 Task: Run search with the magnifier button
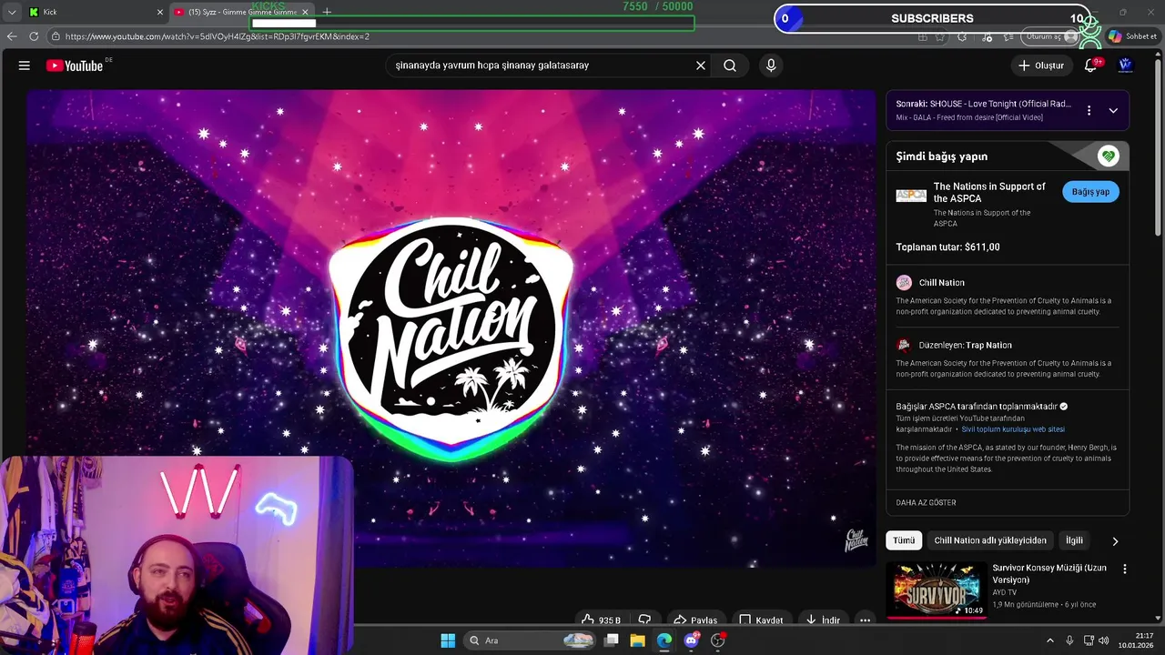tap(730, 65)
